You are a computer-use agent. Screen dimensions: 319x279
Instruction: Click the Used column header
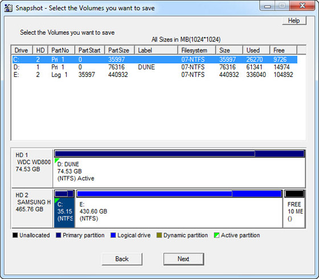tap(256, 50)
